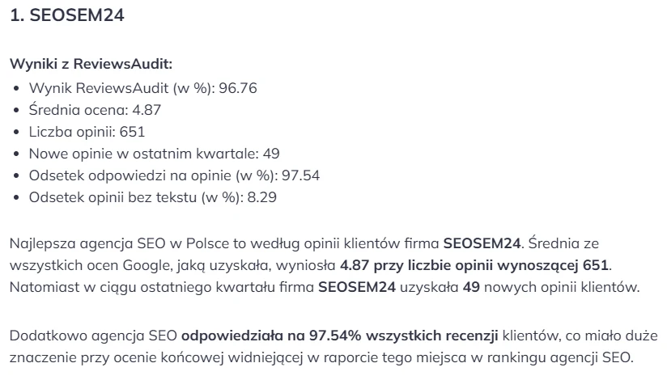Click the "1. SEOSEM24" heading
Image resolution: width=667 pixels, height=380 pixels.
pos(66,15)
